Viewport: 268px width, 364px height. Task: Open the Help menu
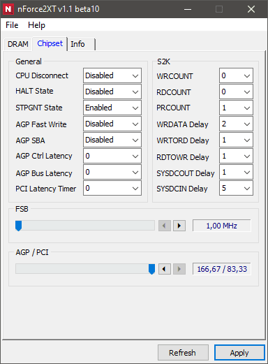(36, 25)
